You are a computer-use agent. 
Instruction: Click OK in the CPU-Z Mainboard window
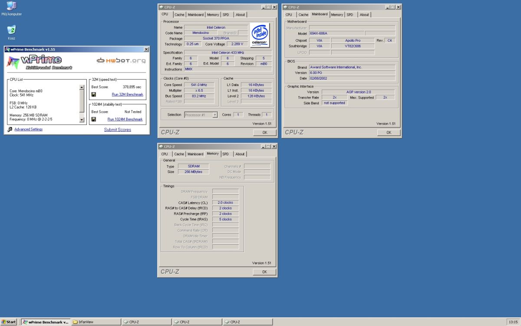(x=389, y=133)
